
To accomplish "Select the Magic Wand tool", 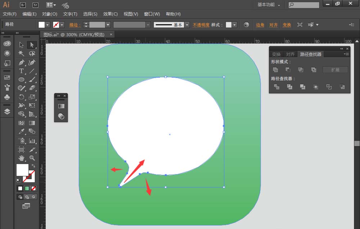I will (22, 53).
